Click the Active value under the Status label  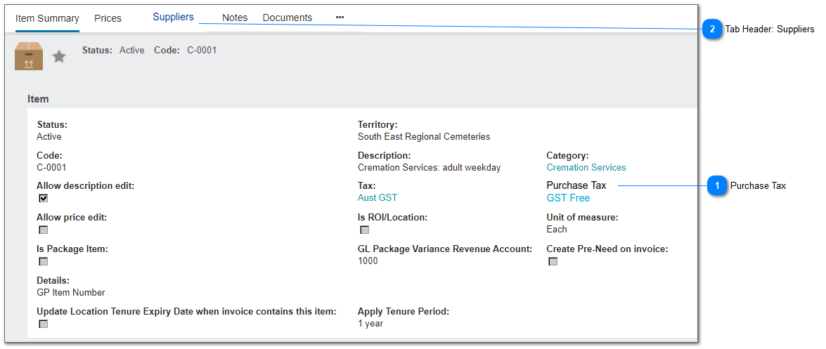(49, 137)
